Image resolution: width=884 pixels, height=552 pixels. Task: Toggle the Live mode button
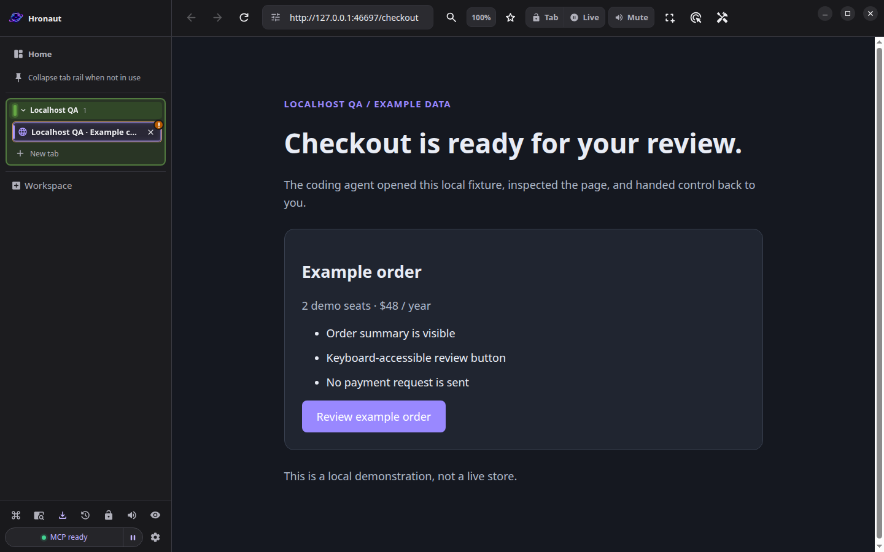584,17
